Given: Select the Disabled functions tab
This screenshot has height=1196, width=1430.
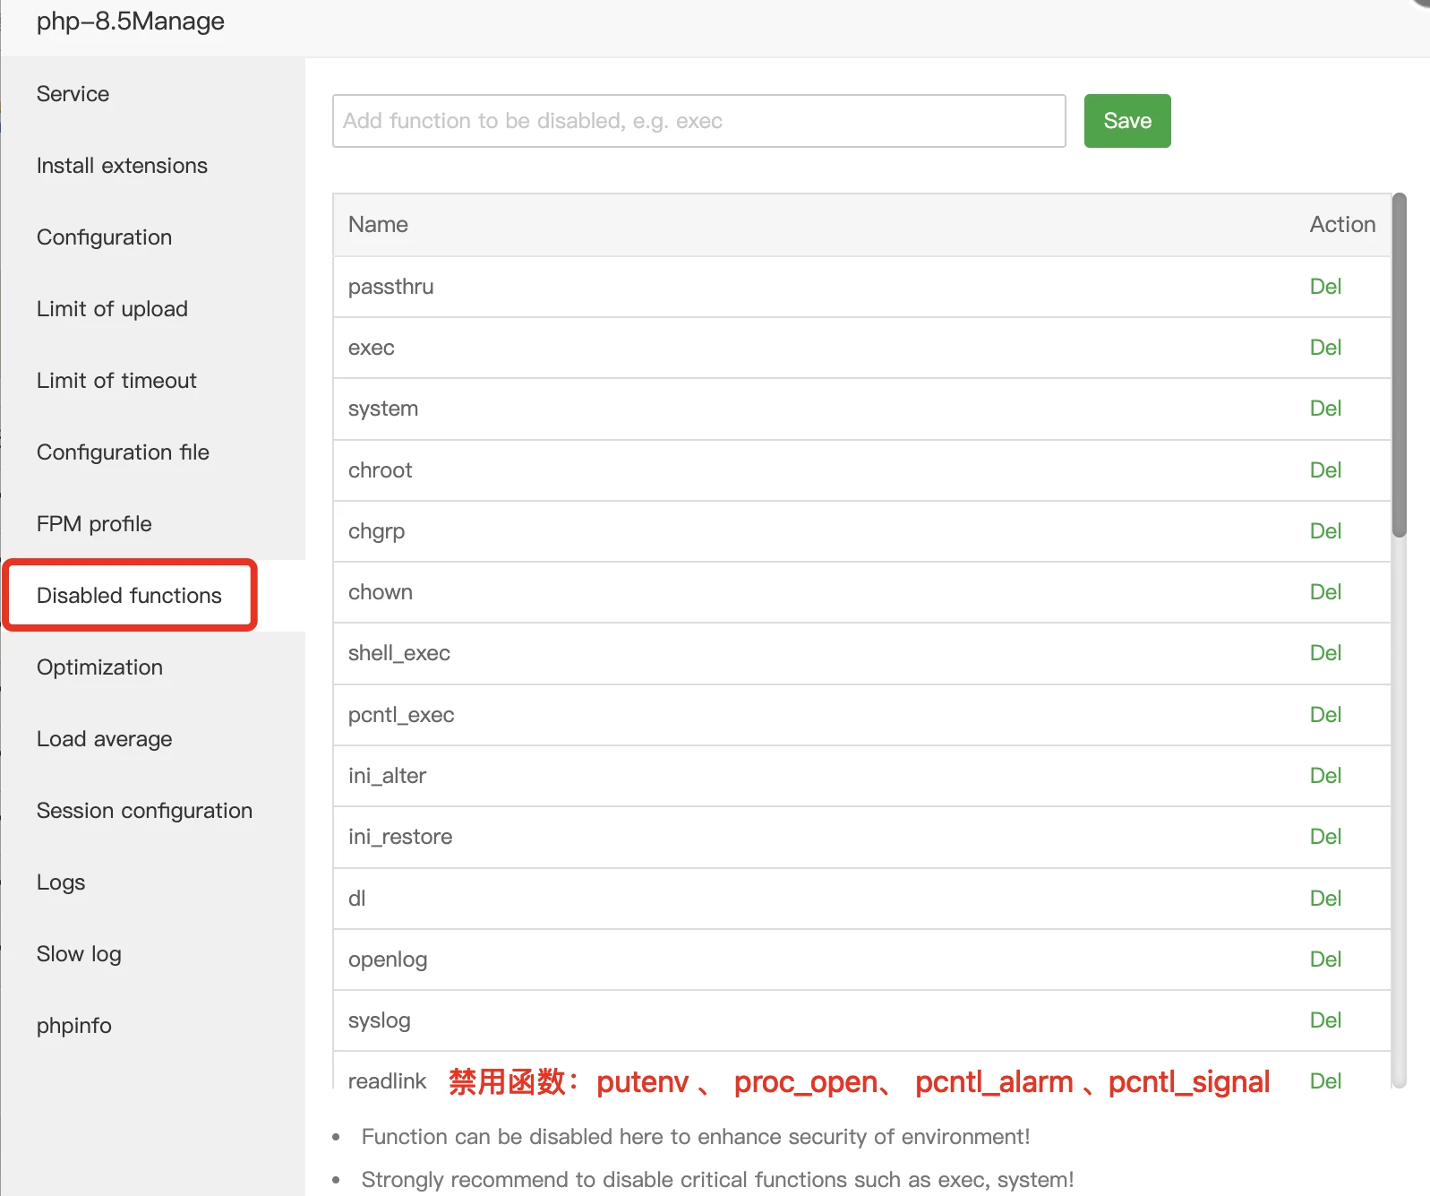Looking at the screenshot, I should (129, 596).
